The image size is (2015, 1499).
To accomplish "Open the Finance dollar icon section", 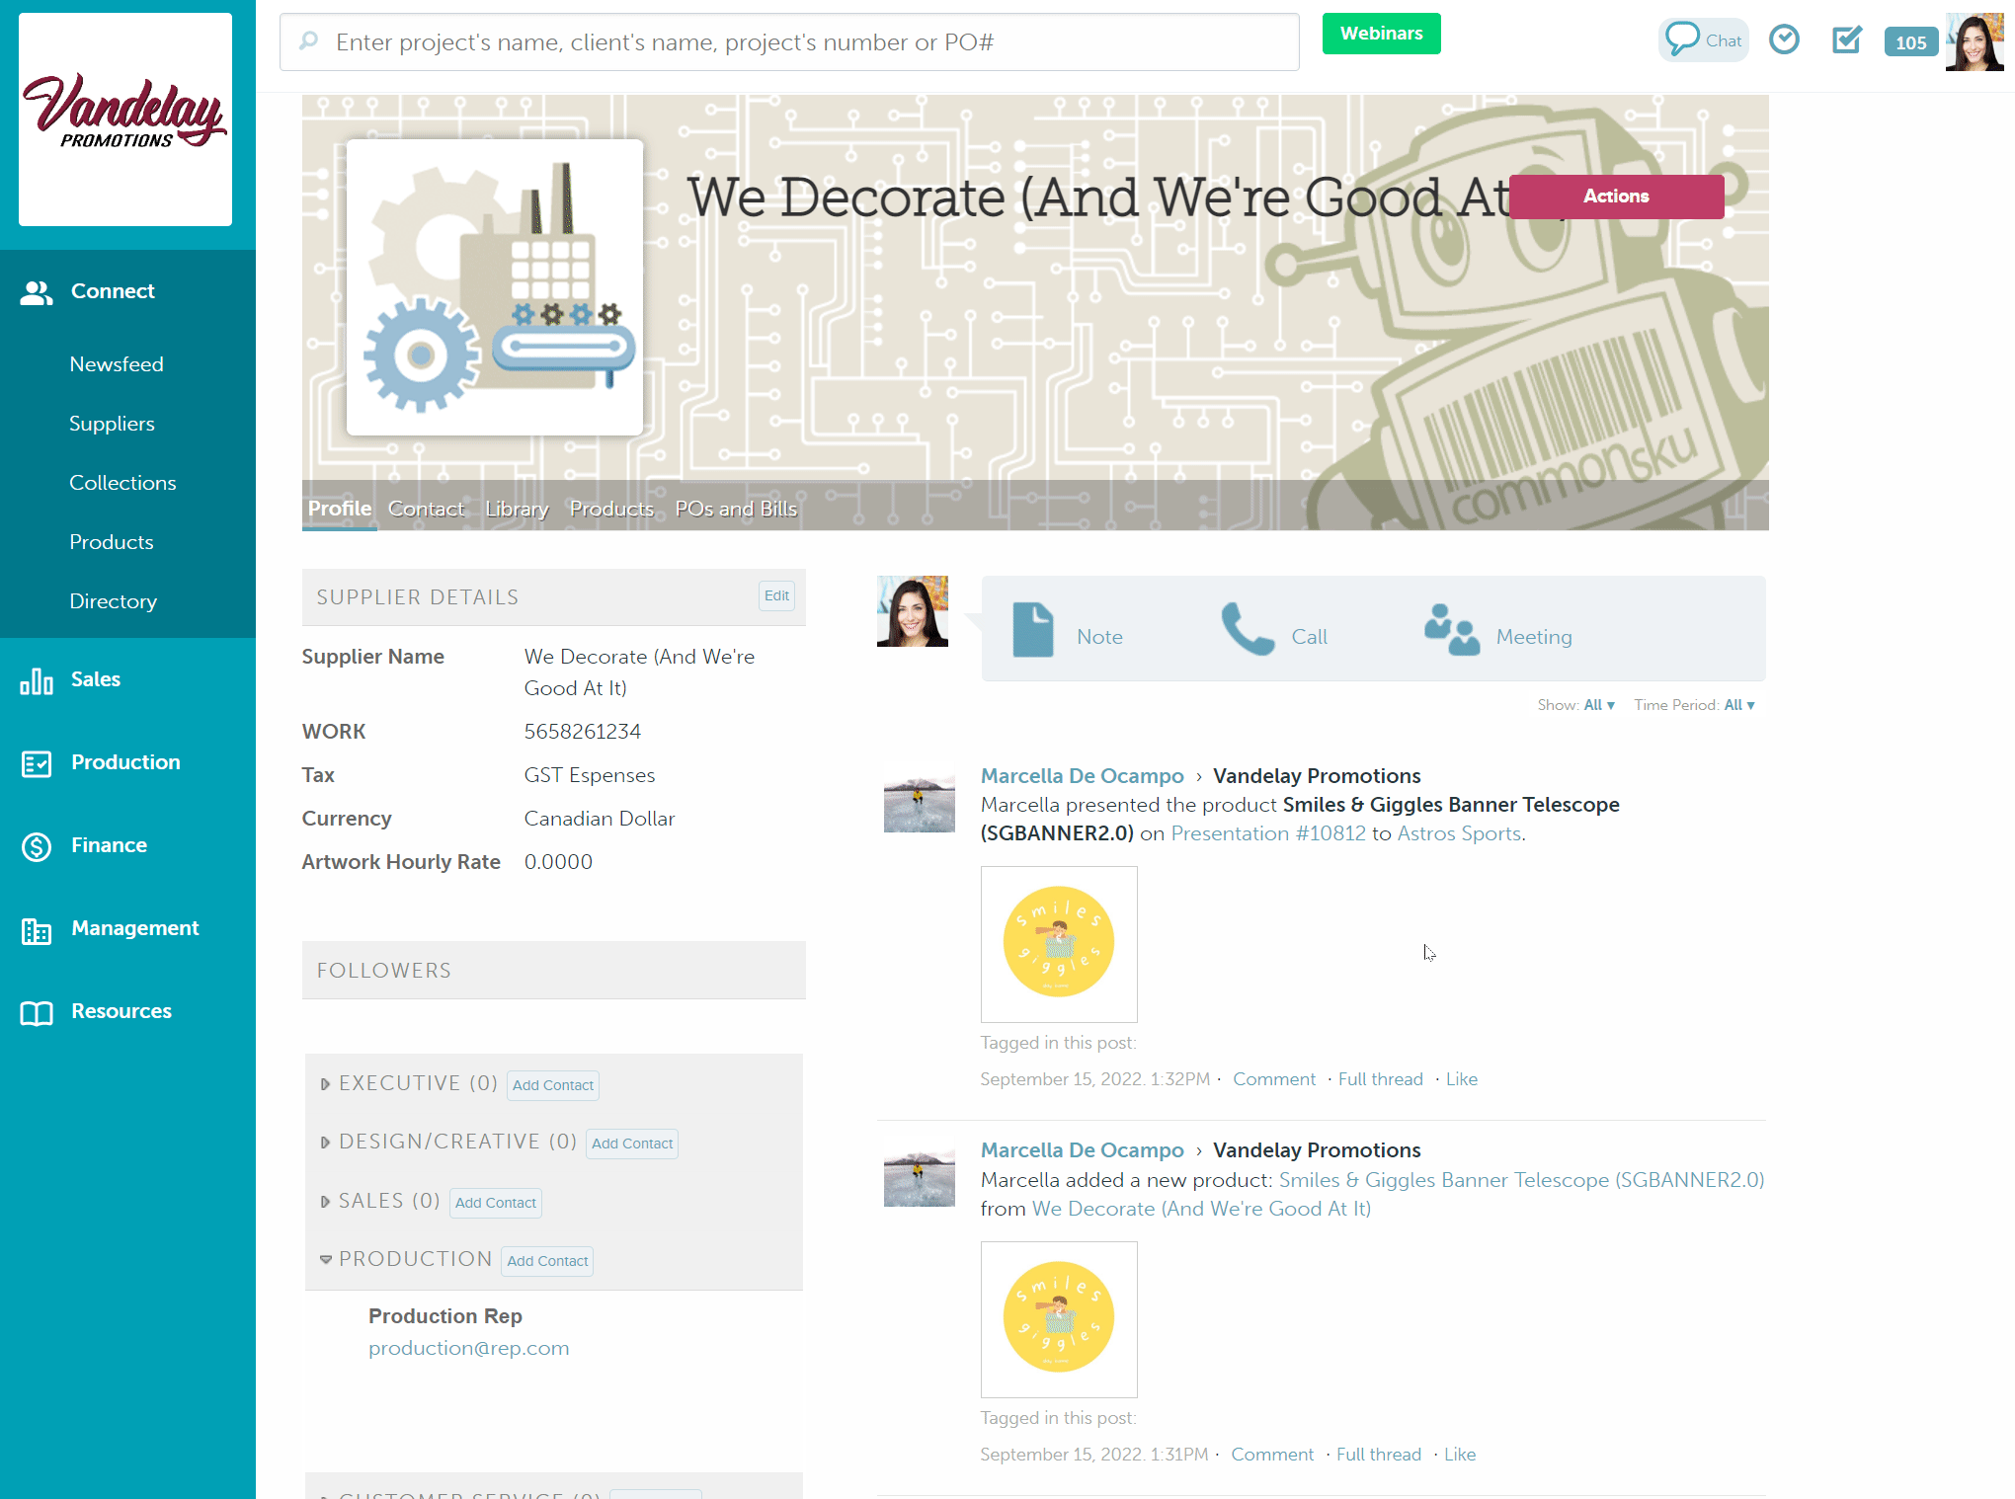I will (x=37, y=846).
